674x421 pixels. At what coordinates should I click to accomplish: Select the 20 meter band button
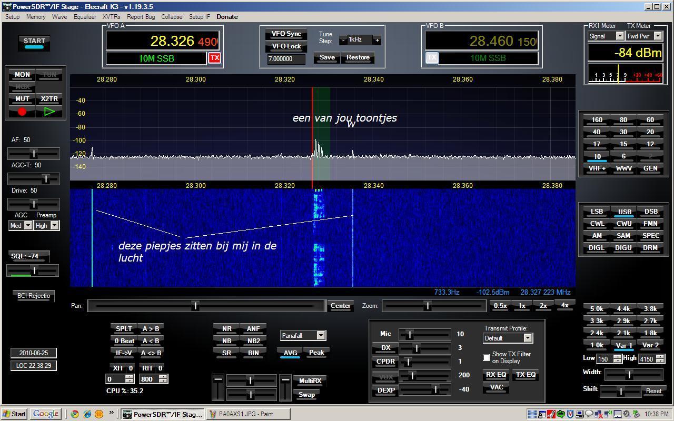[x=650, y=132]
